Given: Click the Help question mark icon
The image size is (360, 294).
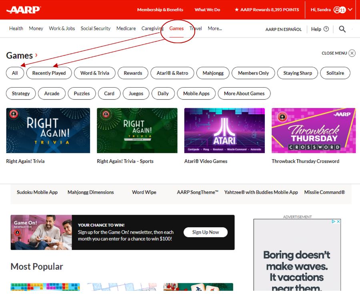Looking at the screenshot, I should (x=326, y=29).
